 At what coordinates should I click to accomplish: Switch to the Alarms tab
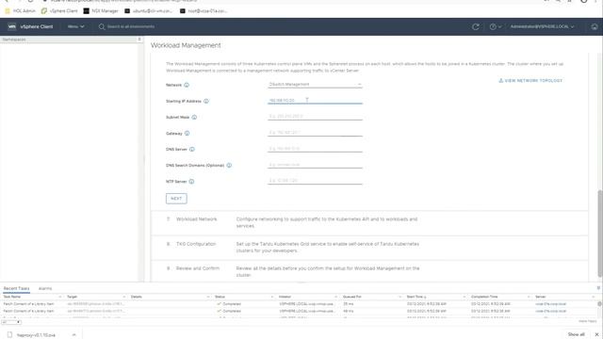click(x=45, y=288)
